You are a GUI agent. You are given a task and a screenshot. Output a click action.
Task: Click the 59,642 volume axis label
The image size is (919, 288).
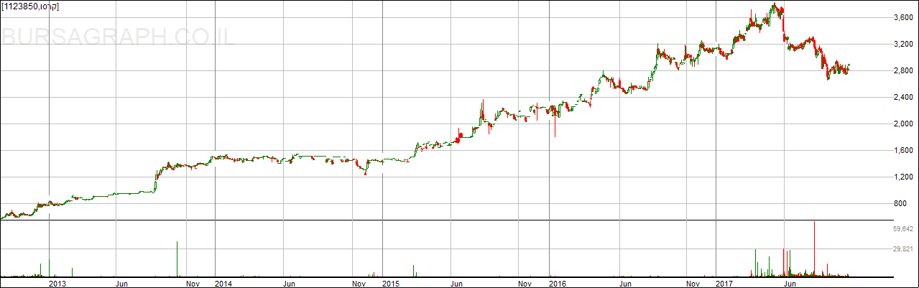click(x=902, y=229)
